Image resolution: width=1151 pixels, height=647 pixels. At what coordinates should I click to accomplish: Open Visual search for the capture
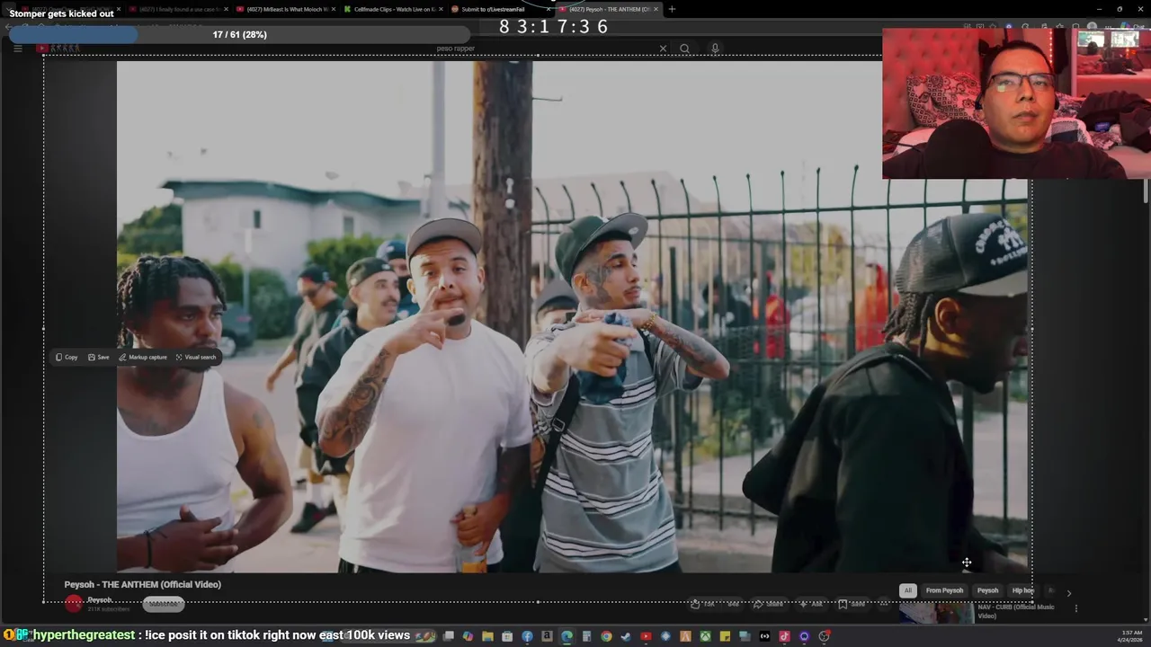[196, 358]
